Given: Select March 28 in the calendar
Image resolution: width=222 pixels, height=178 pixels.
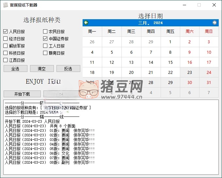Looking at the screenshot, I should 151,83.
